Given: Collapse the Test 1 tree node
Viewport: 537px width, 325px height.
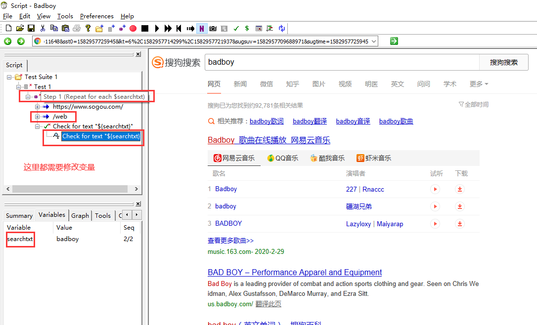Looking at the screenshot, I should tap(18, 87).
